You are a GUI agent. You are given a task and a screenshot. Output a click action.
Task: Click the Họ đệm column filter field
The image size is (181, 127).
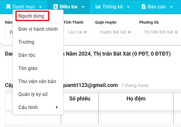tap(136, 117)
